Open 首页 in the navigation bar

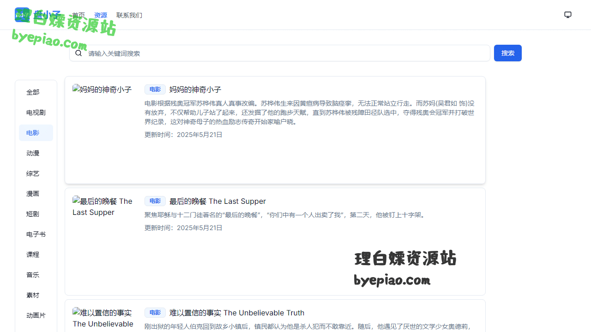78,15
